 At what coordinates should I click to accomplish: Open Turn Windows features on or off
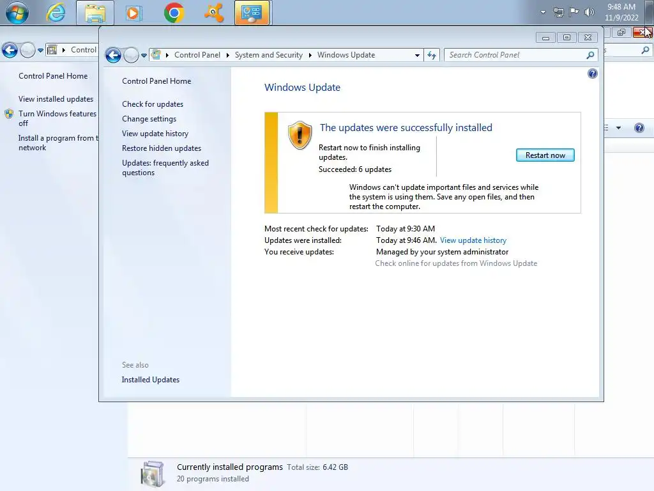(57, 118)
